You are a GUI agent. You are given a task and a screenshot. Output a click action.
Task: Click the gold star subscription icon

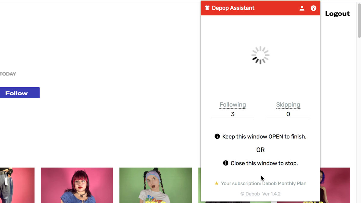click(x=216, y=183)
